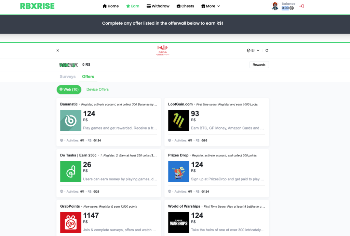
Task: Click the small RBXRISE logo beside 0 R$
Action: (x=68, y=65)
